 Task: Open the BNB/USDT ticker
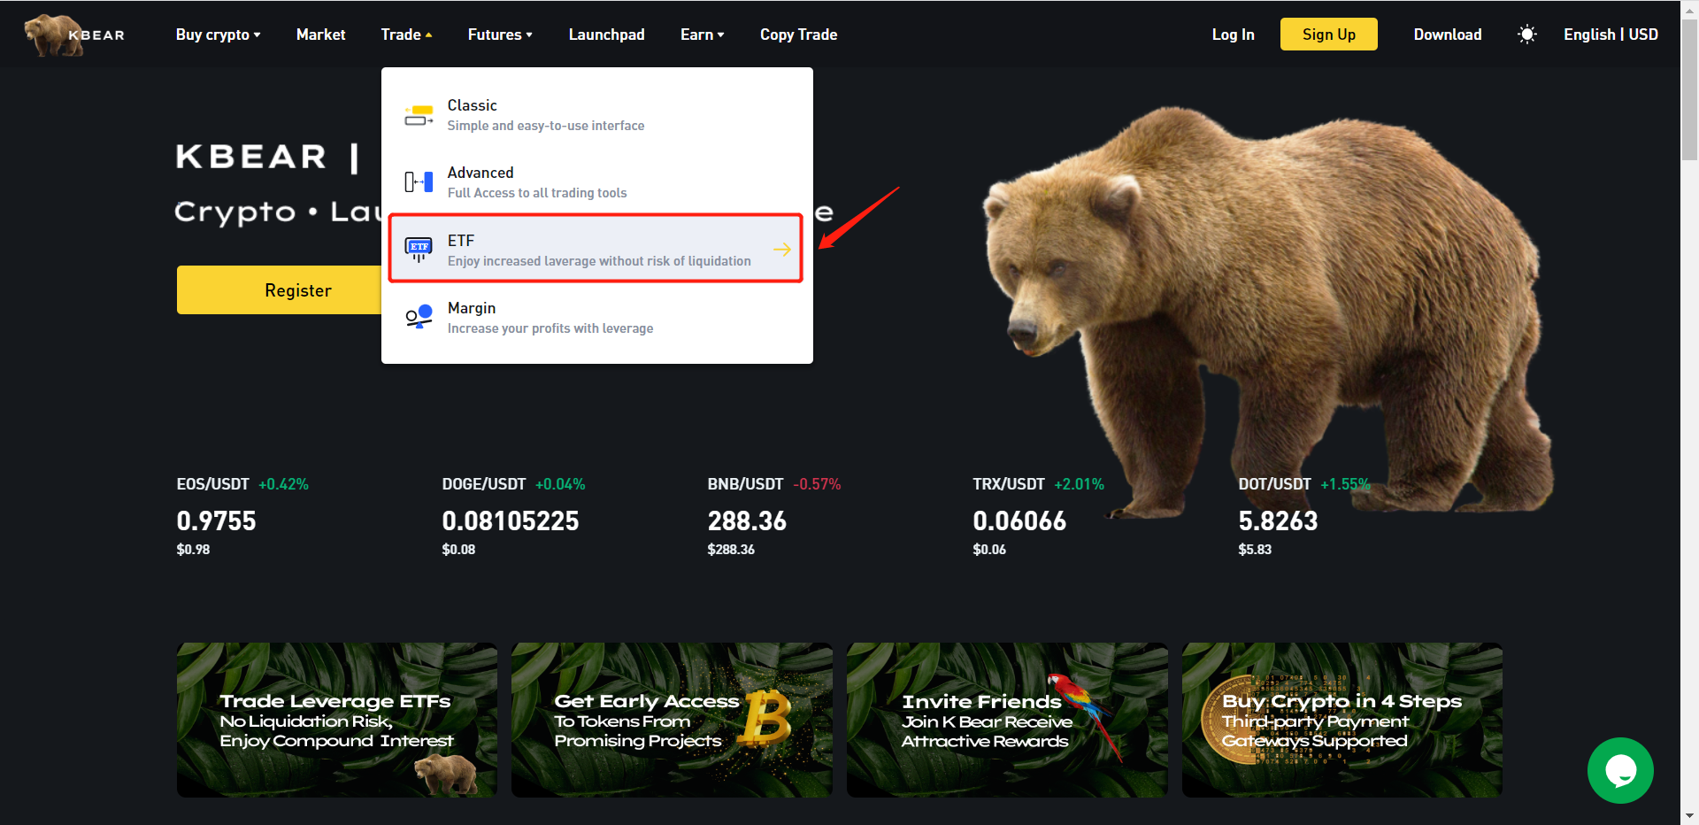pos(745,484)
